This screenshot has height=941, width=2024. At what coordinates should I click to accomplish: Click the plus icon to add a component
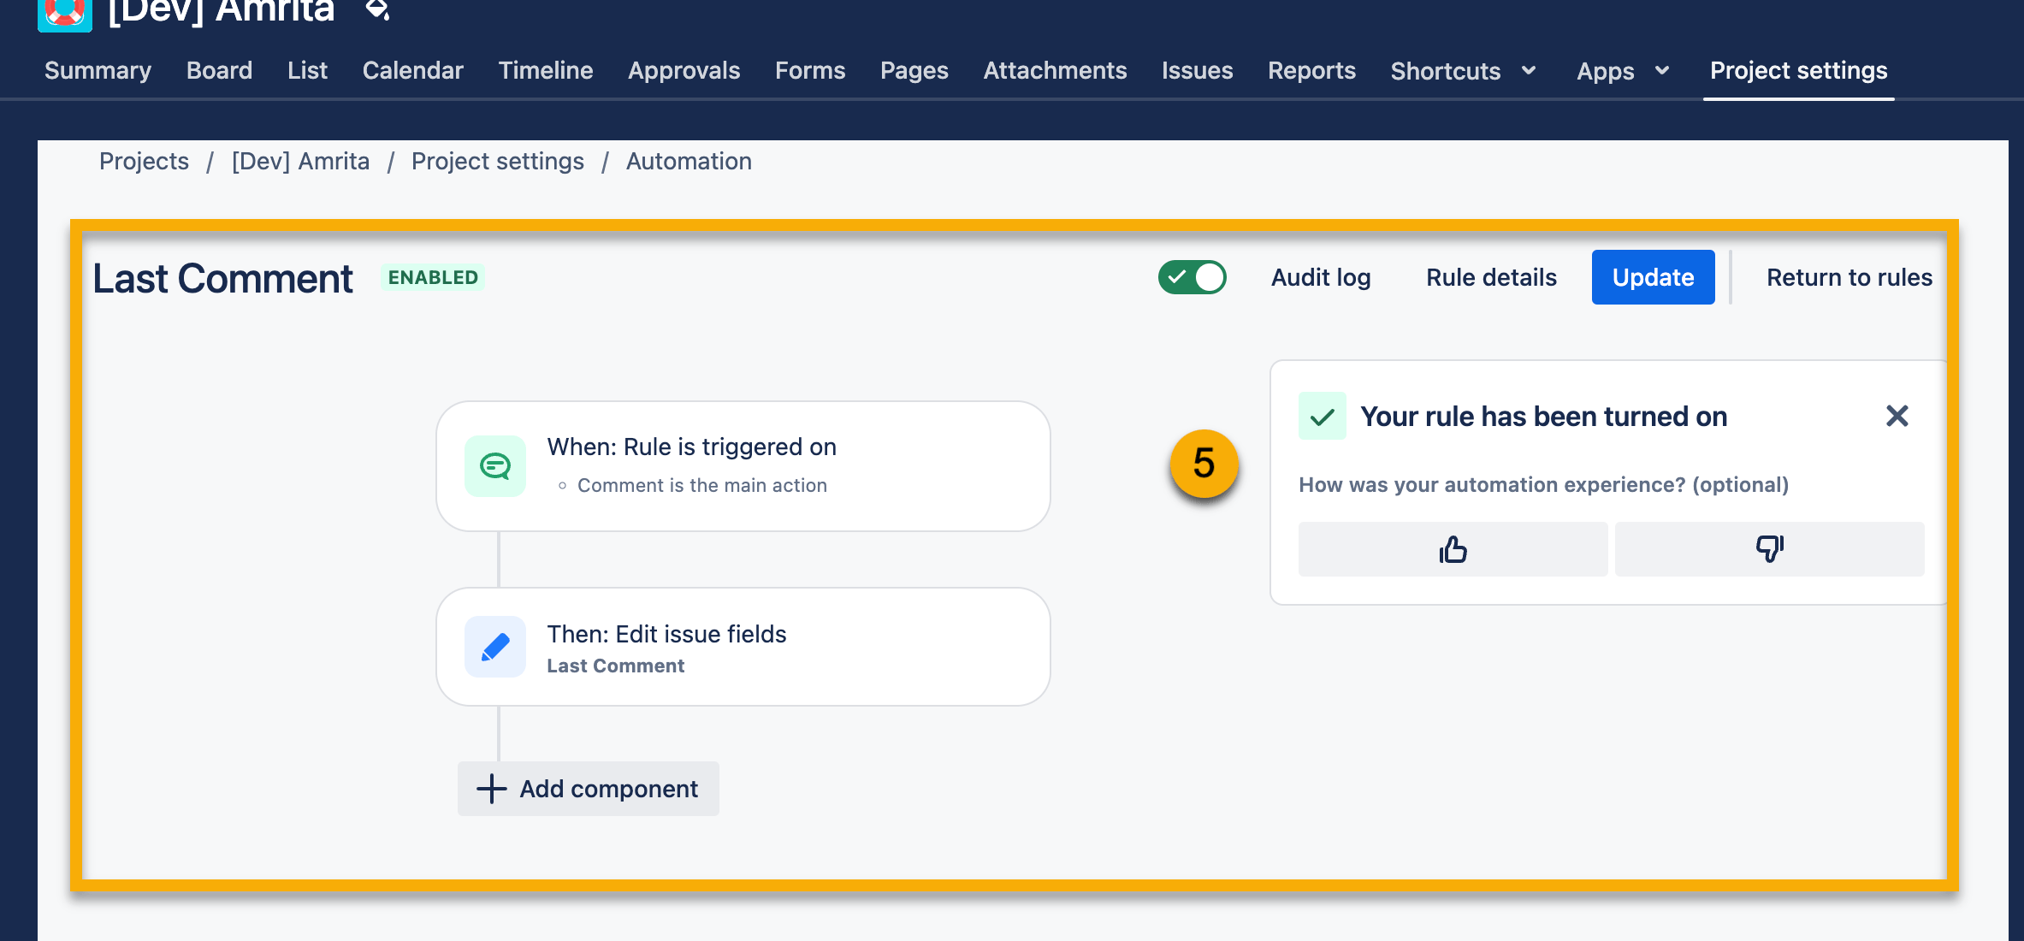click(492, 788)
